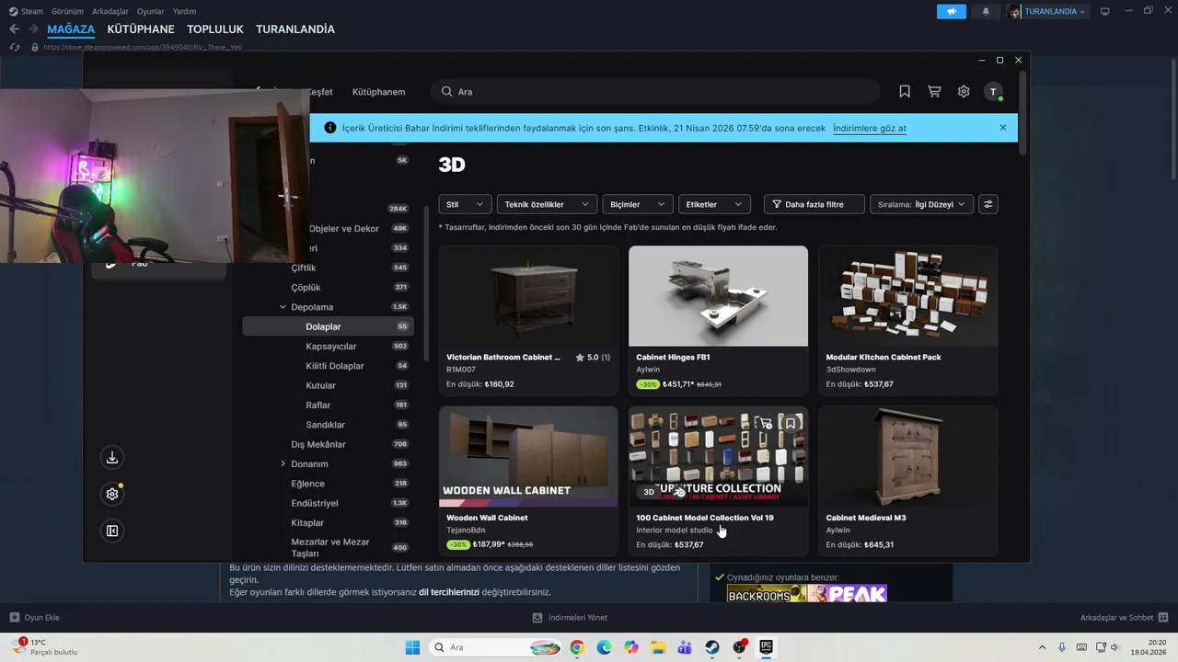The width and height of the screenshot is (1178, 662).
Task: Open the filter options sliders icon
Action: 988,204
